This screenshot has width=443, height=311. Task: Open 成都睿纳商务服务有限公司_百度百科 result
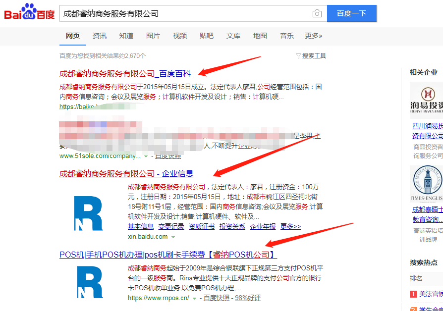pyautogui.click(x=125, y=74)
